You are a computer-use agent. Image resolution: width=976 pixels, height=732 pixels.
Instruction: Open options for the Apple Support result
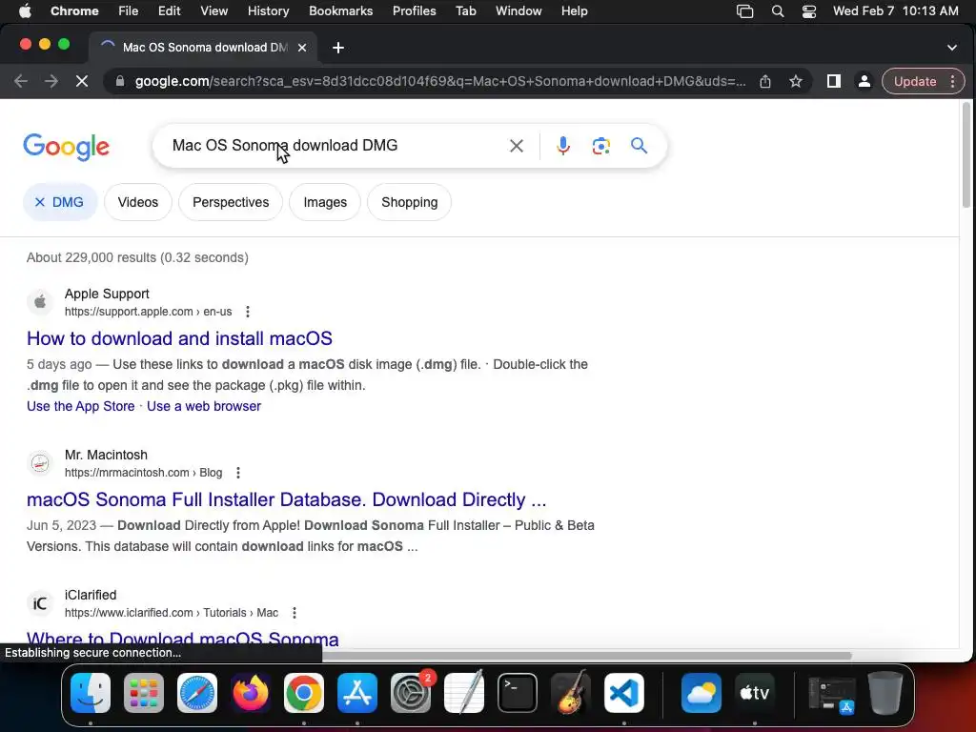tap(248, 312)
